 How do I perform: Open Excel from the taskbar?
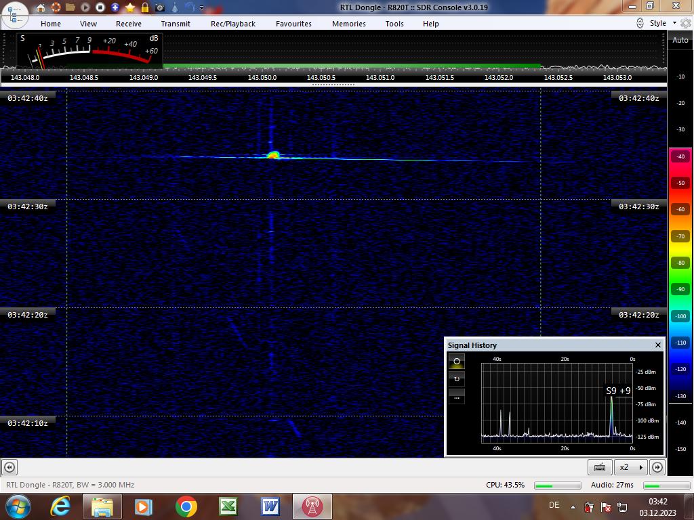228,506
